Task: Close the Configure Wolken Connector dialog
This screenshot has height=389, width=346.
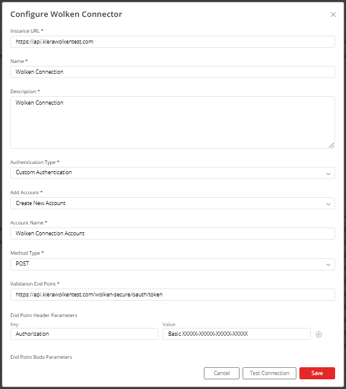Action: coord(333,15)
